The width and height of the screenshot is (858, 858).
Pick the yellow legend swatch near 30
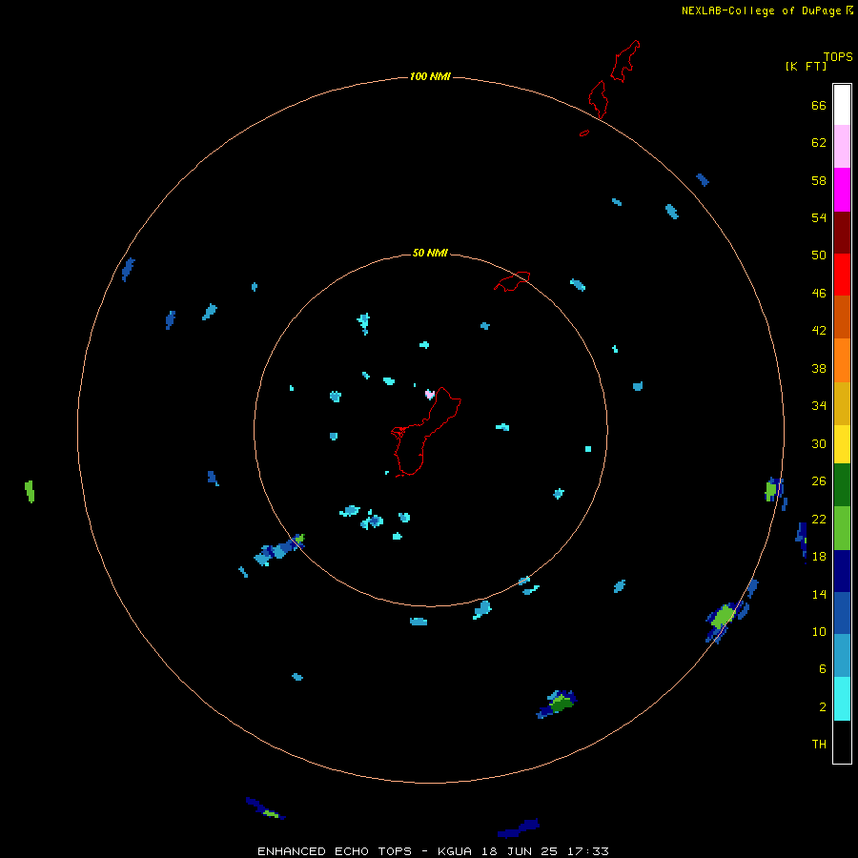point(842,444)
